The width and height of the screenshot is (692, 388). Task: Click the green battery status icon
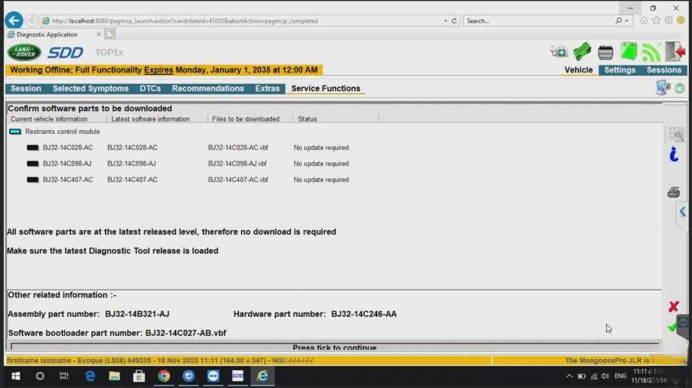(628, 51)
